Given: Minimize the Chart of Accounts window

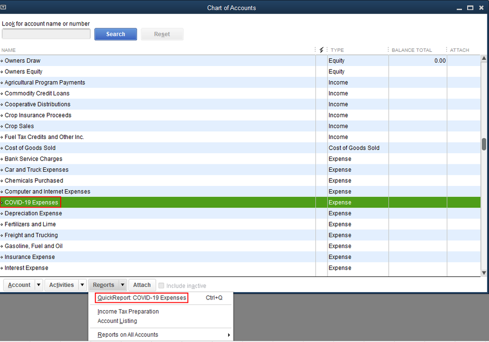Looking at the screenshot, I should [459, 8].
